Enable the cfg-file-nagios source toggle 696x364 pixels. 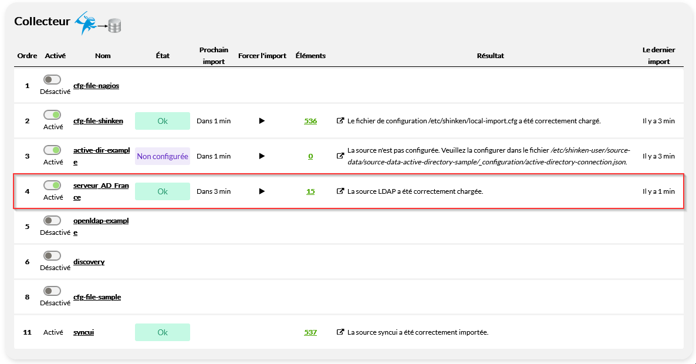(52, 80)
